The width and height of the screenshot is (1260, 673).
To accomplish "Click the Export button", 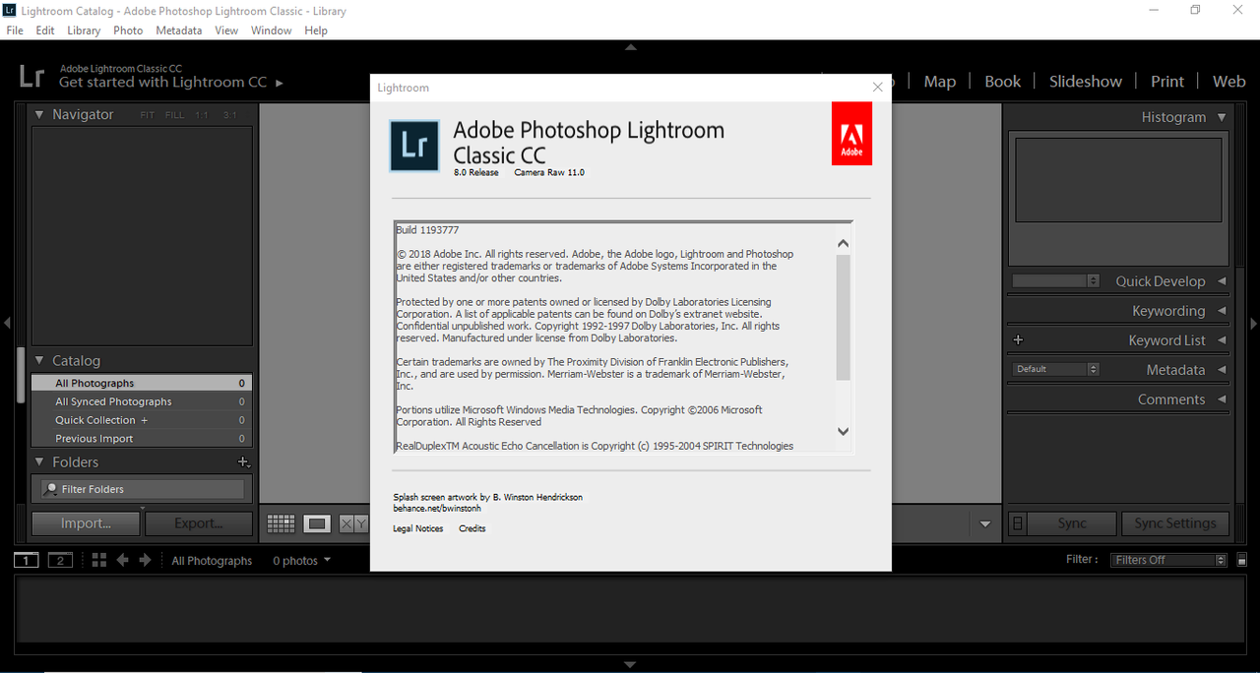I will pyautogui.click(x=199, y=523).
